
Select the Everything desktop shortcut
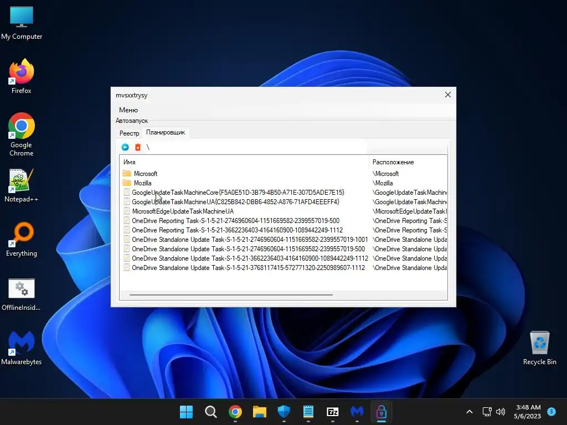pos(22,239)
